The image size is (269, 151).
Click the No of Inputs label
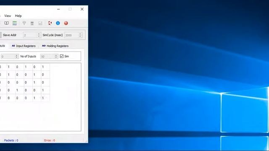tap(28, 56)
